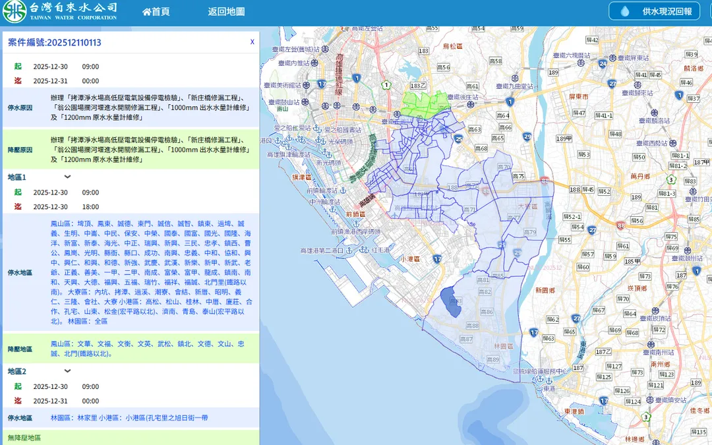This screenshot has height=445, width=712.
Task: Click the route 25 shield near 高63
Action: pos(458,138)
